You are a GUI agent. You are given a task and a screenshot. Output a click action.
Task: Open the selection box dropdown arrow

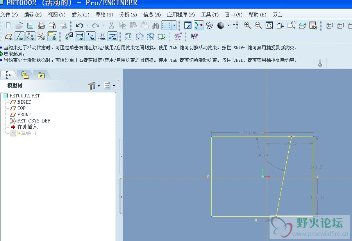click(174, 25)
